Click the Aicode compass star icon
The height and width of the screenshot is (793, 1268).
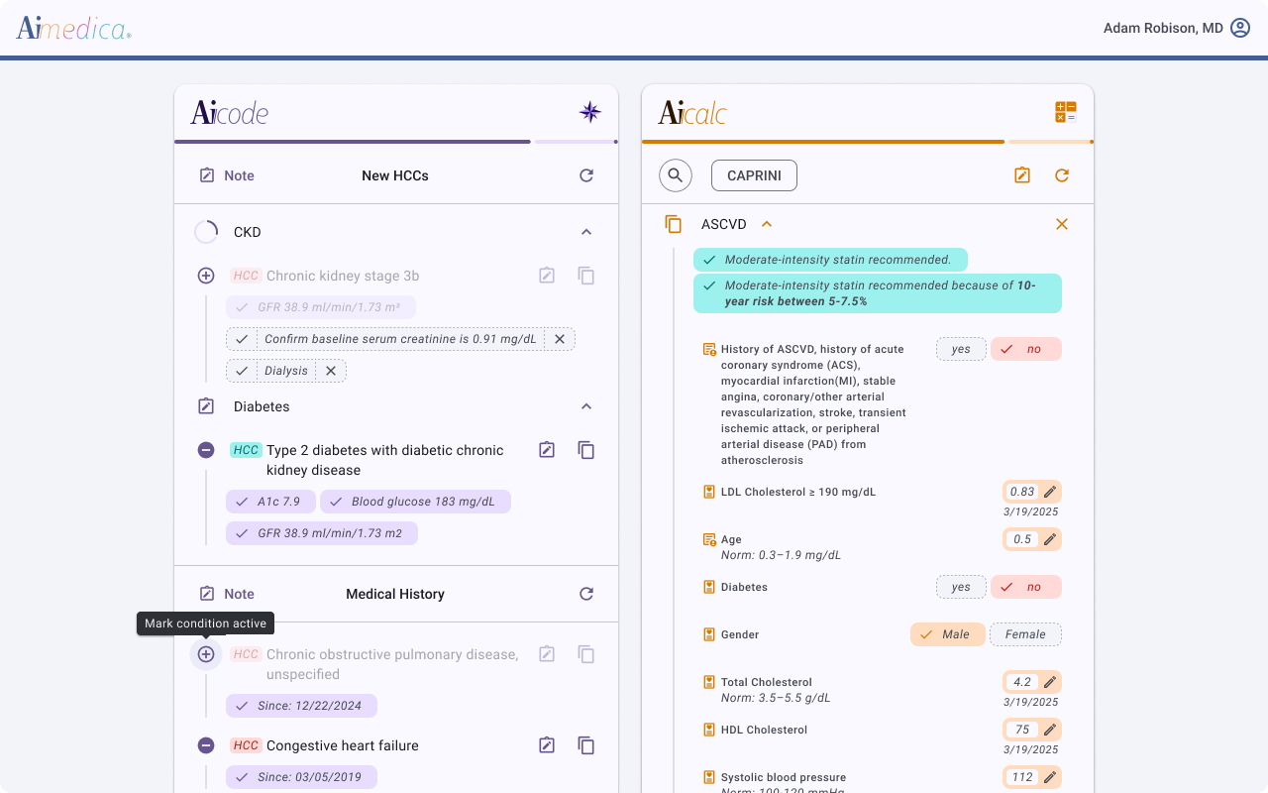pyautogui.click(x=590, y=112)
